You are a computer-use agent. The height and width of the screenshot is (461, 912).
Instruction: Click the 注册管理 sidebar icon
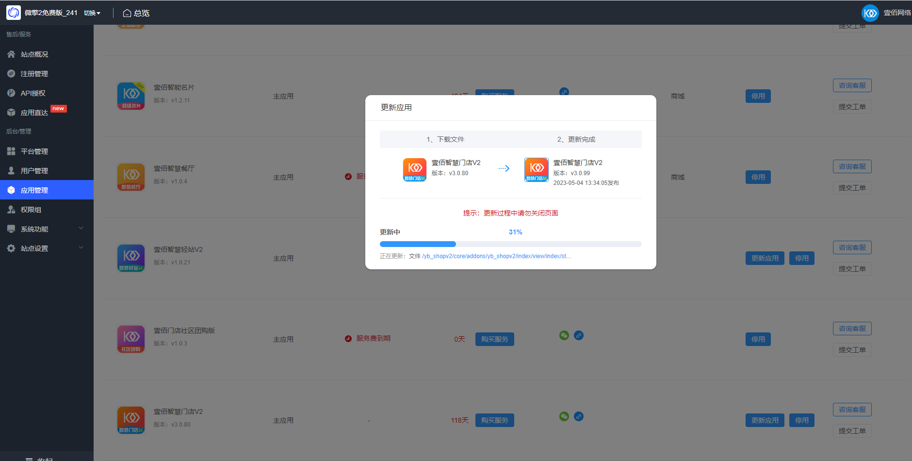point(11,74)
